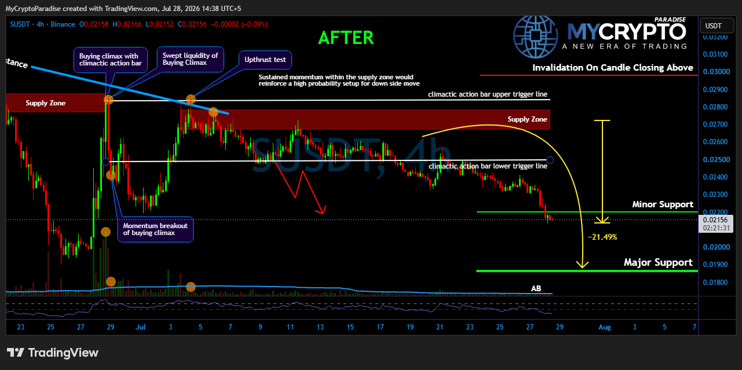Click the "11" date on time axis

290,327
